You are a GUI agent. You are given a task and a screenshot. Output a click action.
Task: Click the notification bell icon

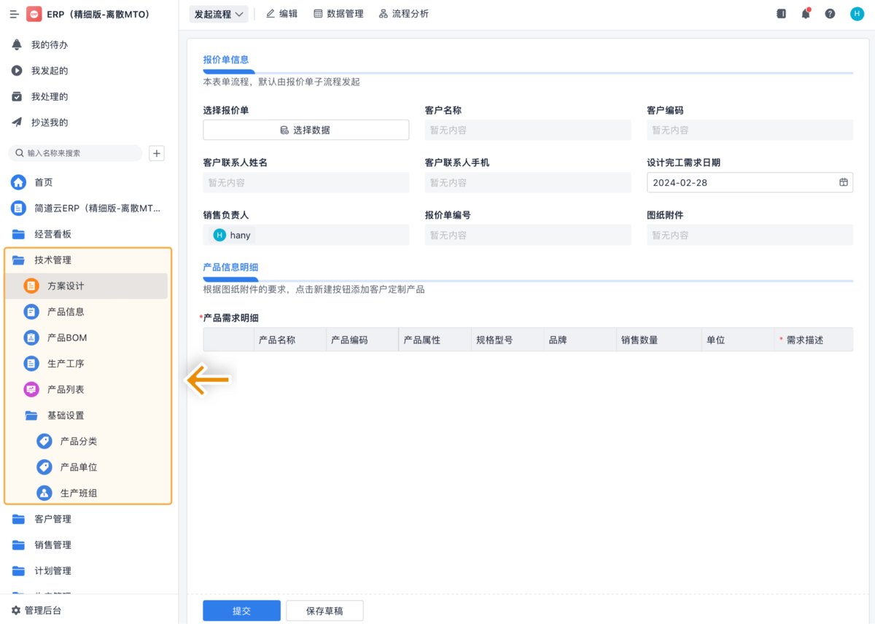806,14
